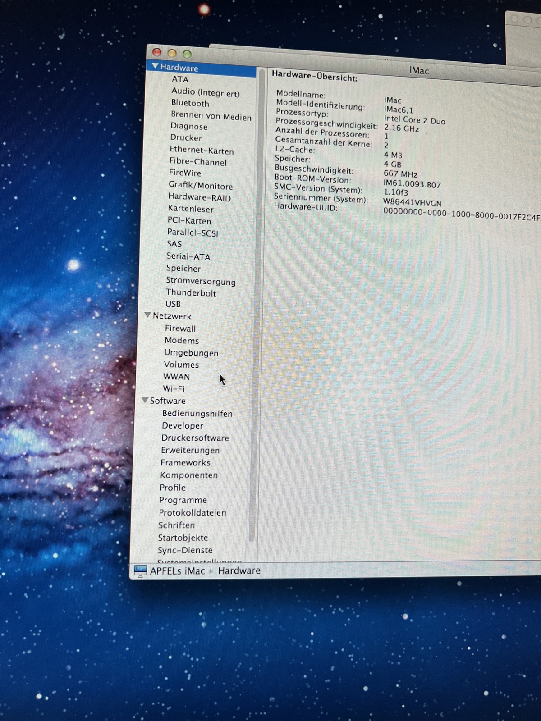Viewport: 541px width, 721px height.
Task: Open PCI-Karten entry
Action: click(x=189, y=221)
